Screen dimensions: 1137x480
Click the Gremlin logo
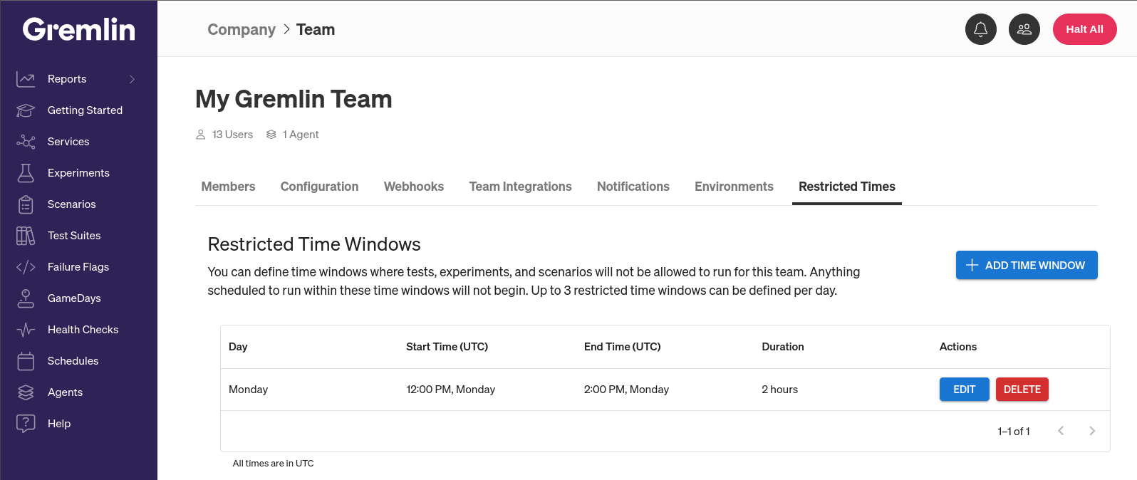[x=78, y=29]
